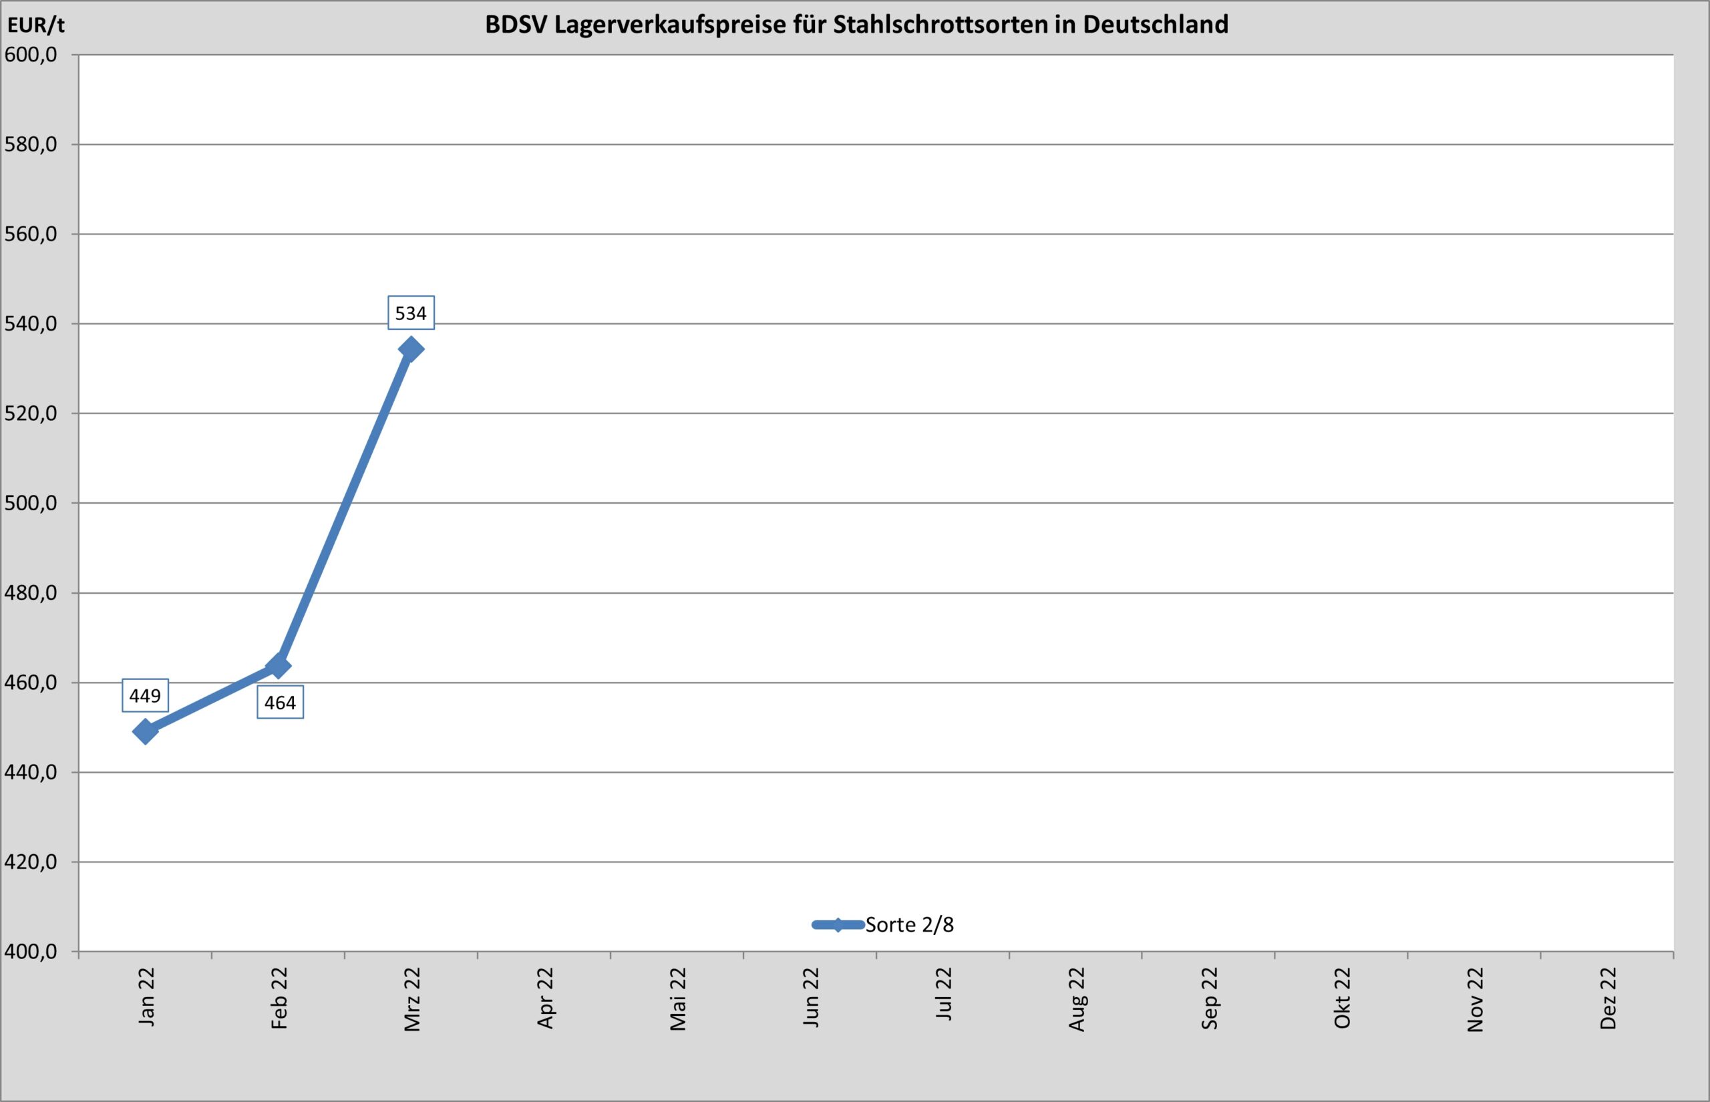Click the 500,0 y-axis value
Image resolution: width=1710 pixels, height=1102 pixels.
point(31,503)
